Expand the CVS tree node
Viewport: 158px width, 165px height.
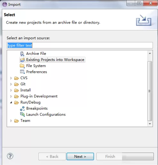coord(11,78)
